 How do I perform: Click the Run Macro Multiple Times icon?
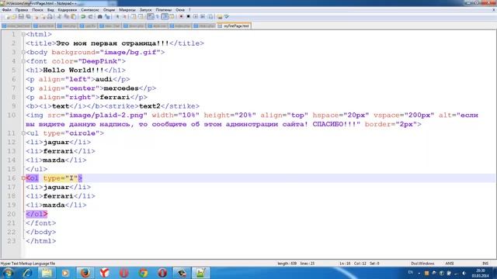pos(203,16)
